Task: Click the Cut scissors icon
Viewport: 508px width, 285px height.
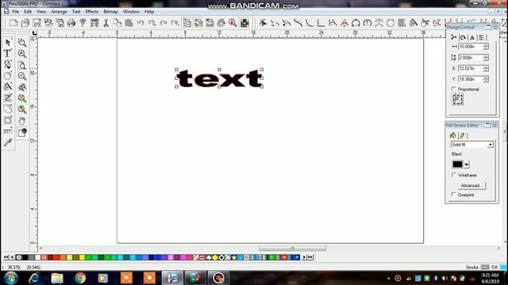Action: point(106,23)
